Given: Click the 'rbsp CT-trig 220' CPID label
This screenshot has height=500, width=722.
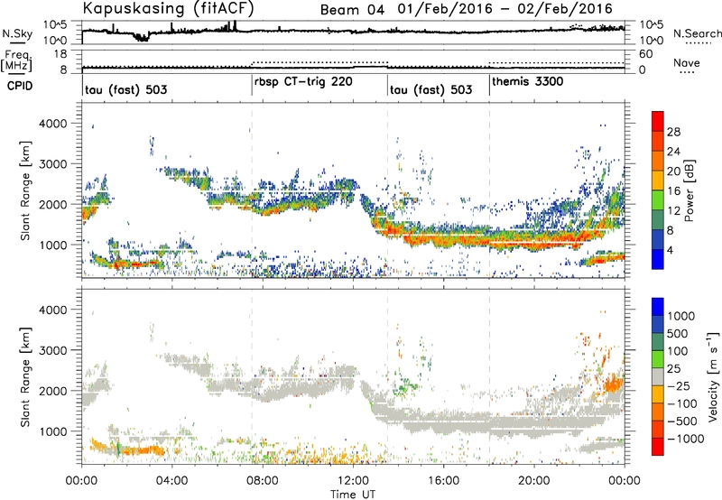Looking at the screenshot, I should [x=303, y=82].
